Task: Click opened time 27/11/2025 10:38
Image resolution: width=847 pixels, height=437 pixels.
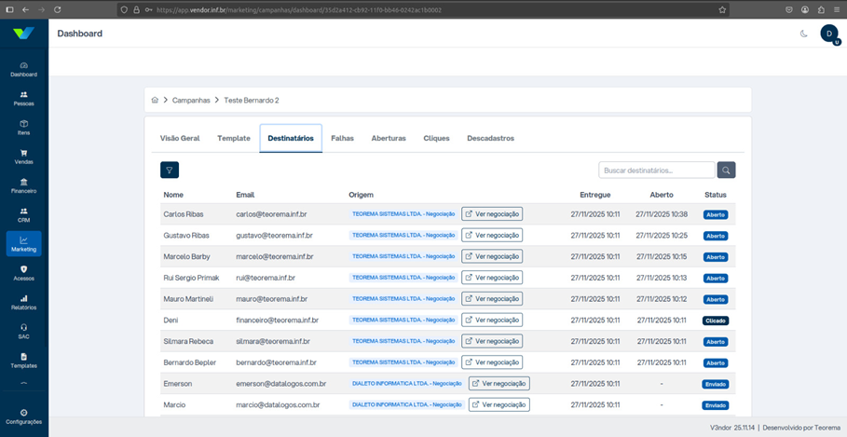Action: coord(662,214)
